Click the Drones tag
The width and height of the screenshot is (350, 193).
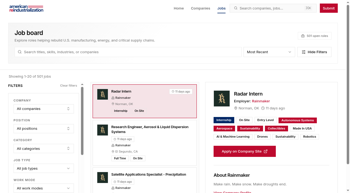click(x=262, y=137)
